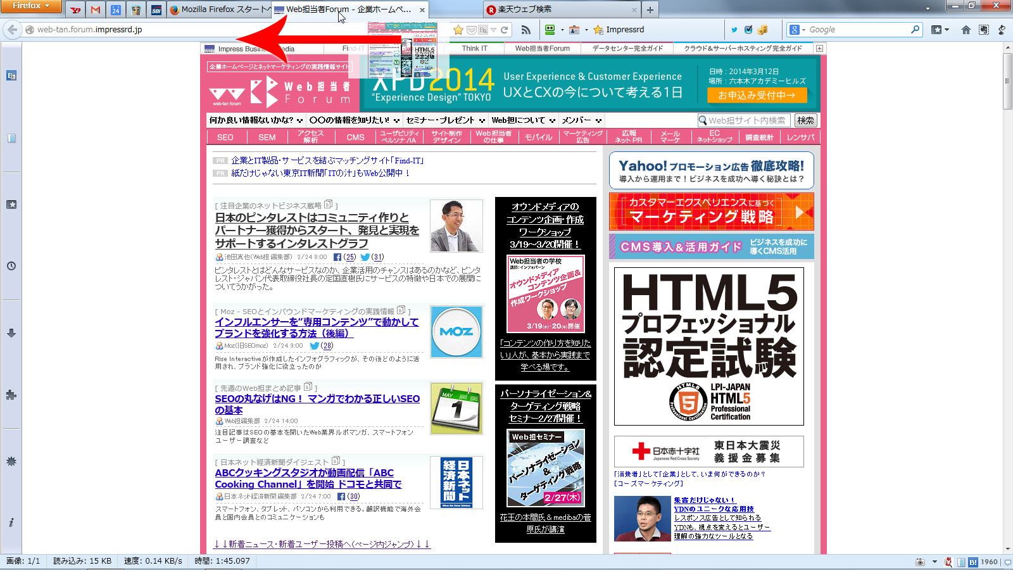The height and width of the screenshot is (570, 1013).
Task: Open the bookmarks menu star-list button
Action: click(940, 30)
